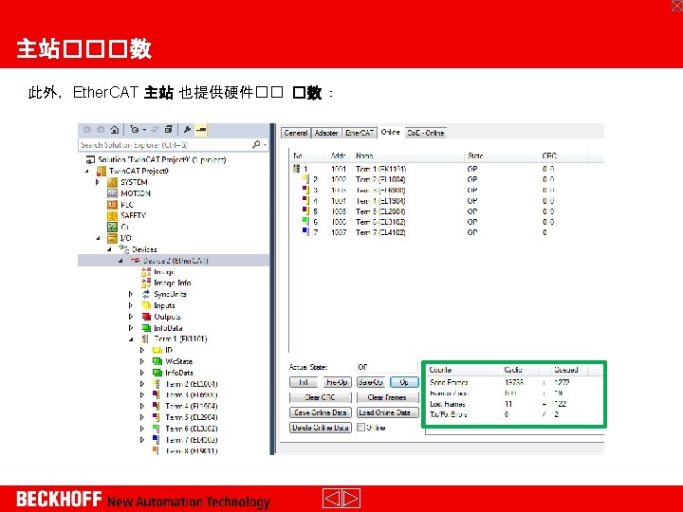Go to the previous slide with the left arrow

coord(332,498)
